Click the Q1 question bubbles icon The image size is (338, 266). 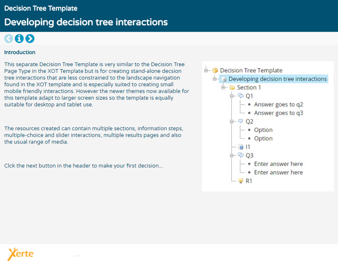point(241,96)
